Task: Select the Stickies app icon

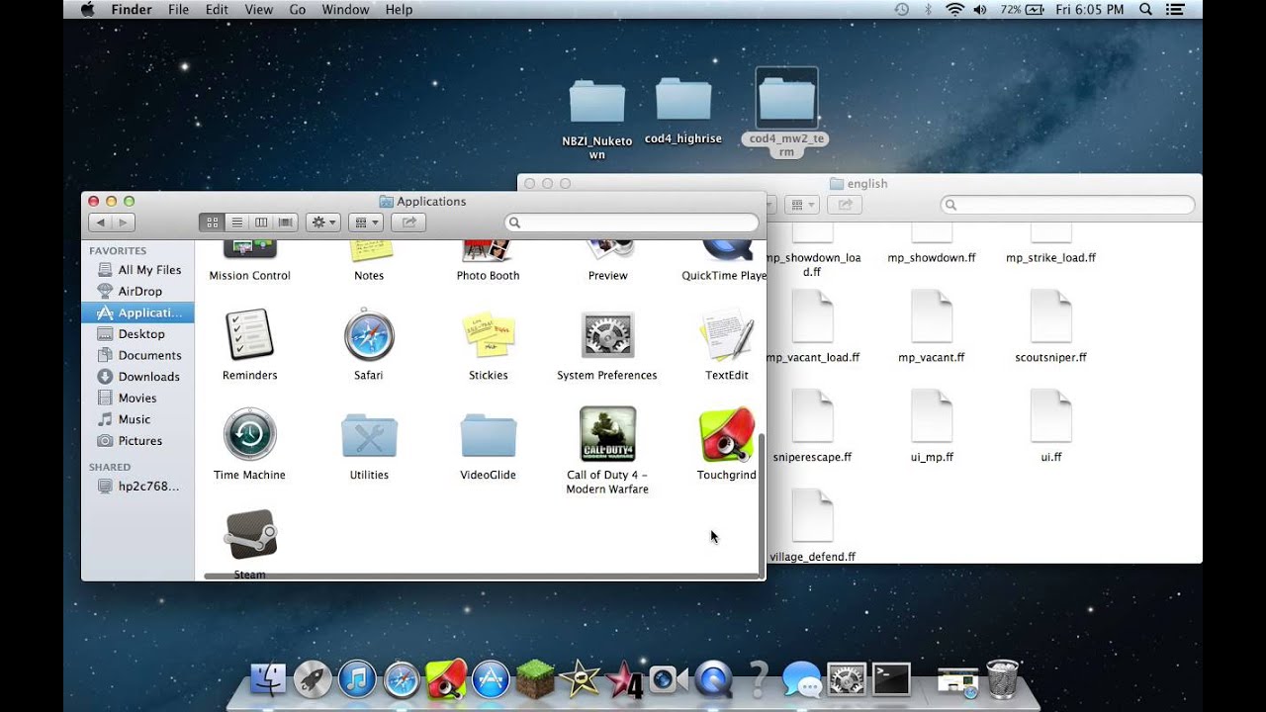Action: [489, 335]
